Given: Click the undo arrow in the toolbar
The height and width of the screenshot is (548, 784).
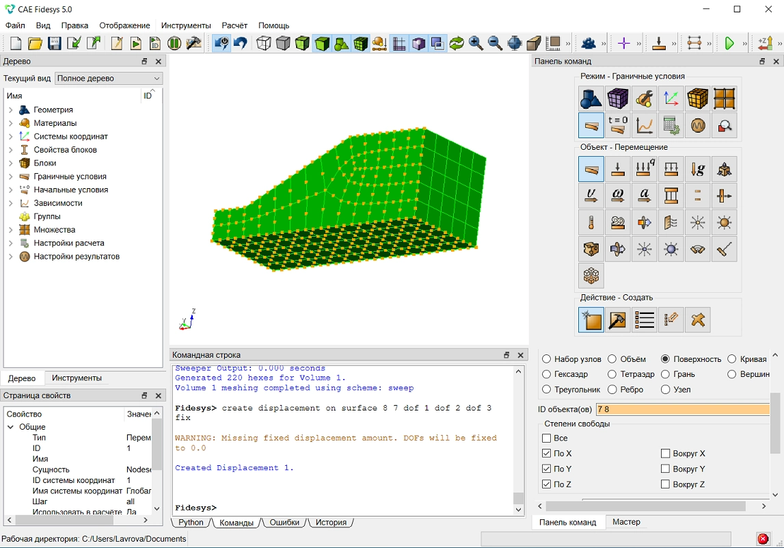Looking at the screenshot, I should [241, 44].
